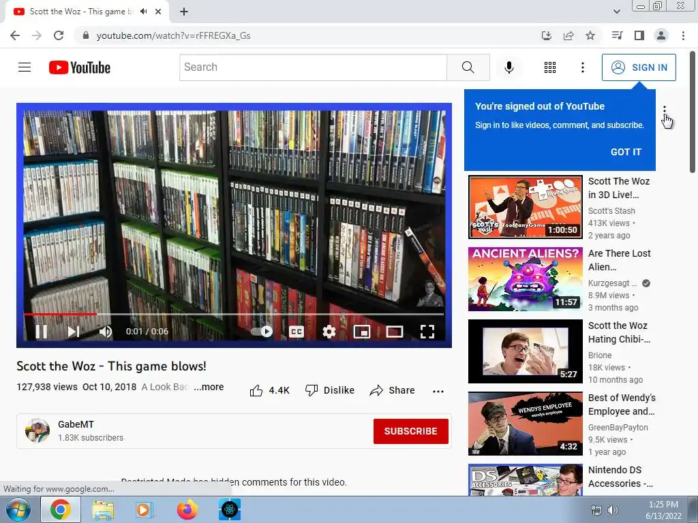Close the Scott the Woz tab
The width and height of the screenshot is (698, 523).
point(158,12)
